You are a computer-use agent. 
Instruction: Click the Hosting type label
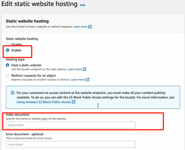15,59
